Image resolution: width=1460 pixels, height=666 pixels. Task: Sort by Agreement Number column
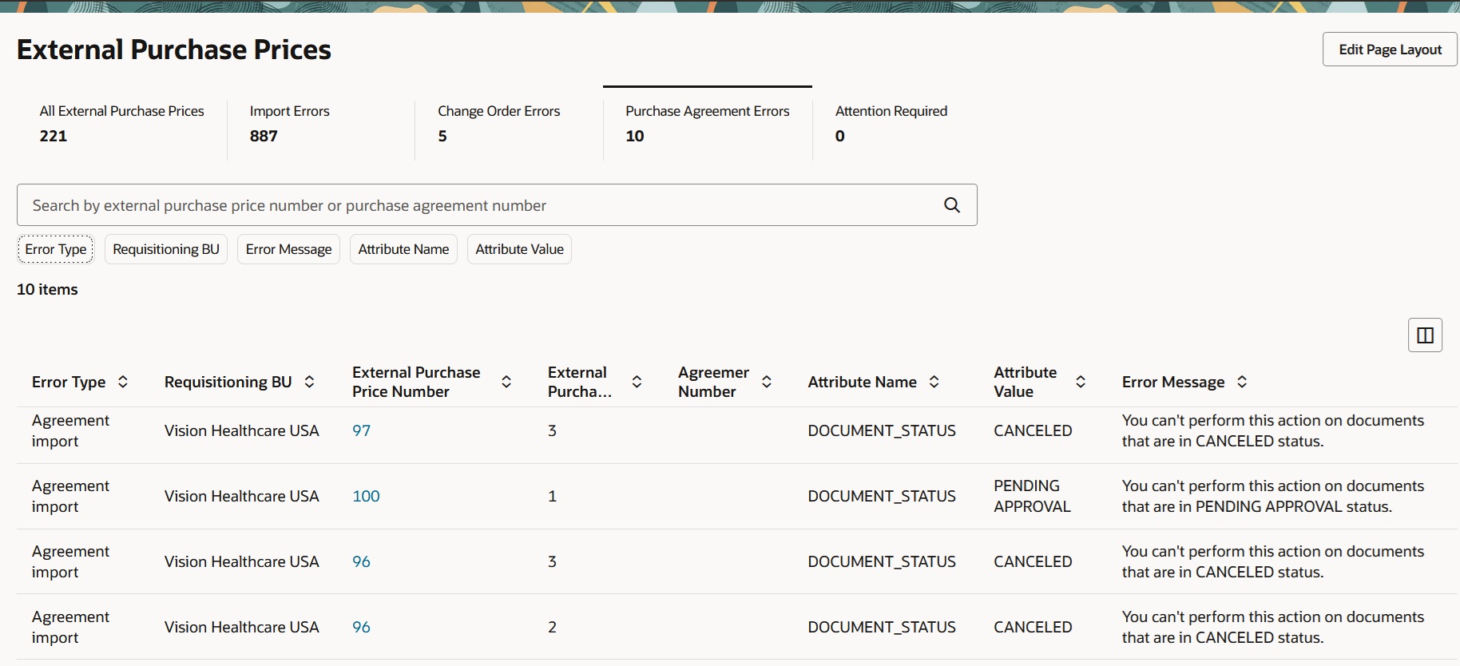[x=767, y=382]
